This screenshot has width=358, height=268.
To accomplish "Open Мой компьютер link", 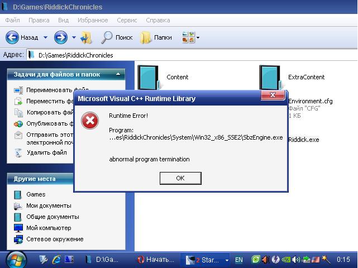I will tap(49, 228).
